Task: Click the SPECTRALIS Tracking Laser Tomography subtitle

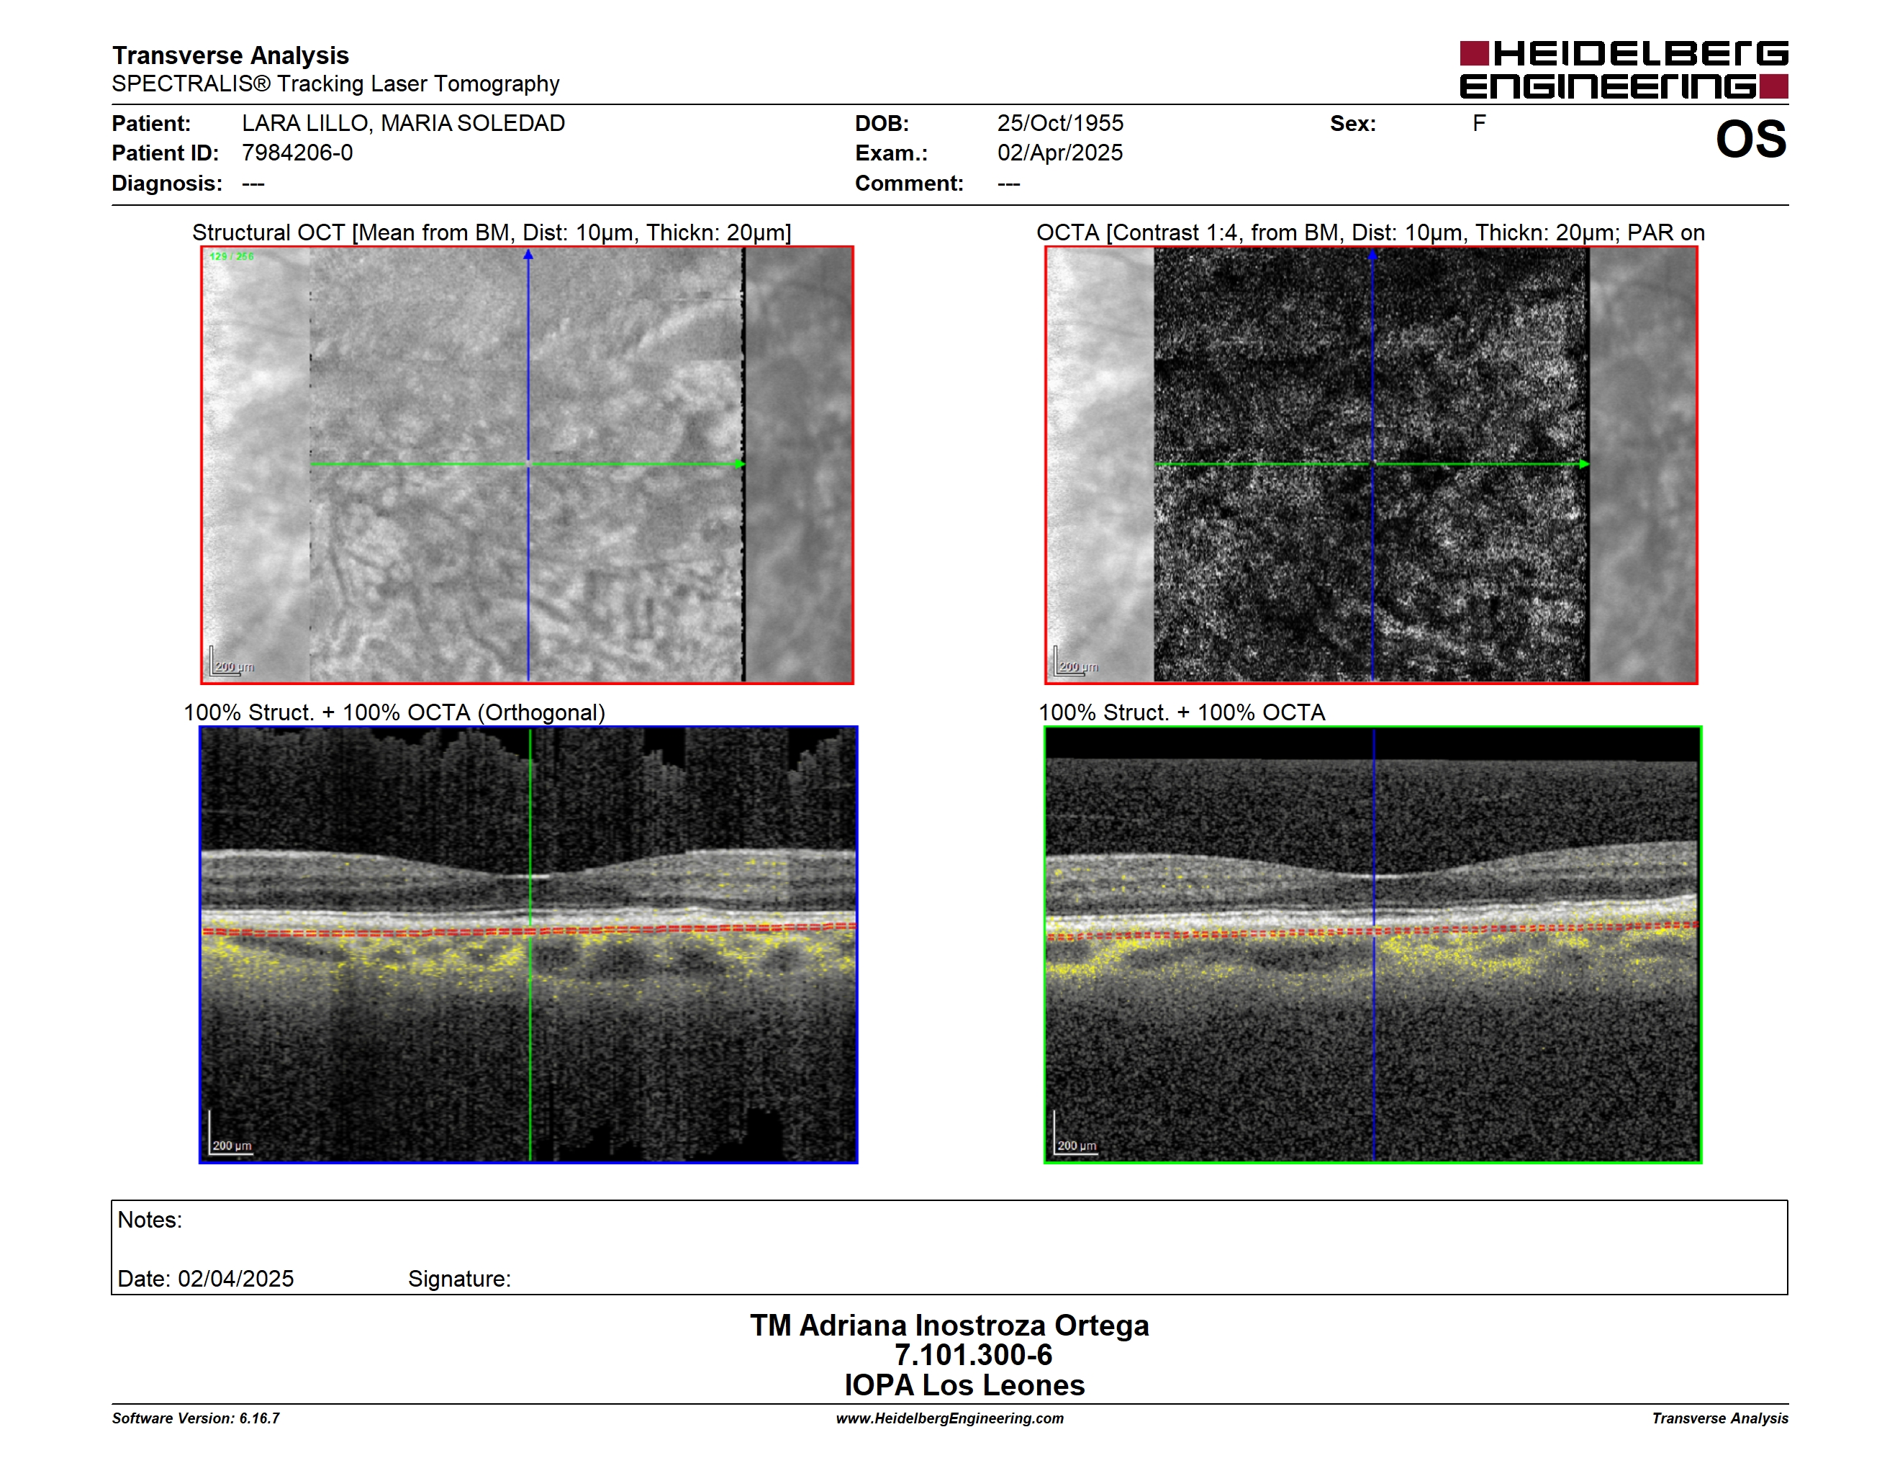Action: (x=335, y=83)
